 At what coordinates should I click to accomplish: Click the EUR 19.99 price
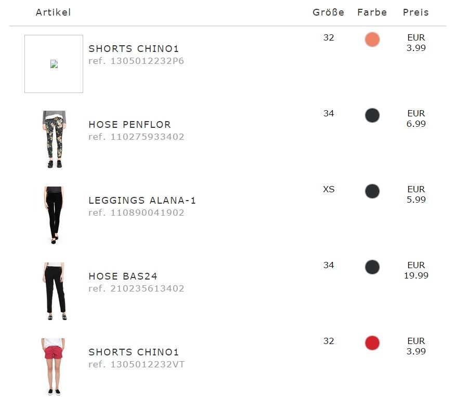pos(416,270)
